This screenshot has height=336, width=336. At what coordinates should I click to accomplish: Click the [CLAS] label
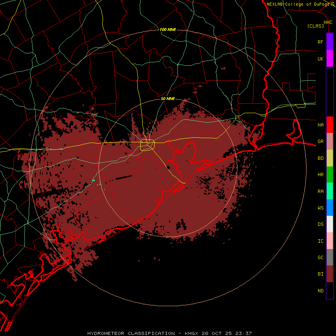315,26
